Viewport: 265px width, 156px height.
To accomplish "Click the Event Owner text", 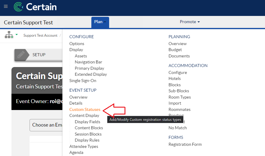I will point(39,101).
